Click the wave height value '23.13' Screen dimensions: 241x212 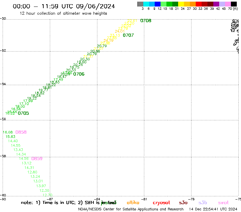115,35
